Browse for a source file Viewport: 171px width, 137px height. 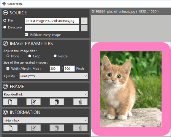click(84, 21)
